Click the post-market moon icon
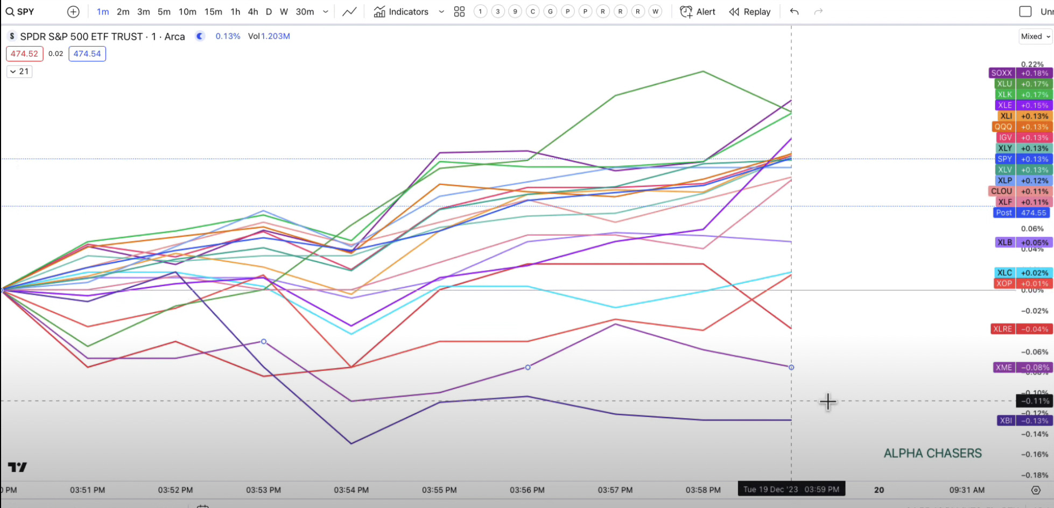The image size is (1054, 508). (200, 36)
